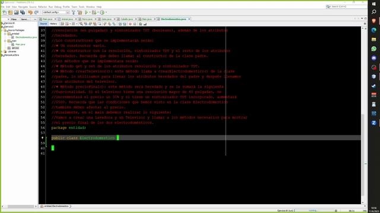The image size is (380, 213).
Task: Switch editor to Source view
Action: pos(43,24)
